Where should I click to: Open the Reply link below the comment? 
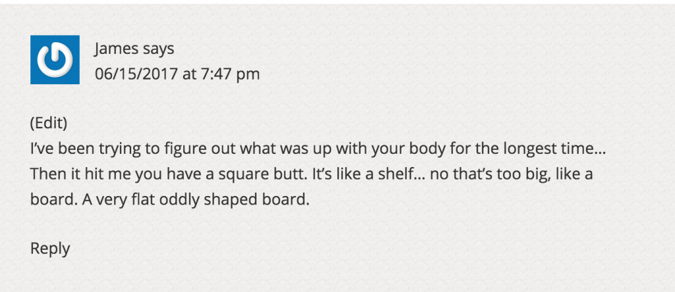point(50,248)
